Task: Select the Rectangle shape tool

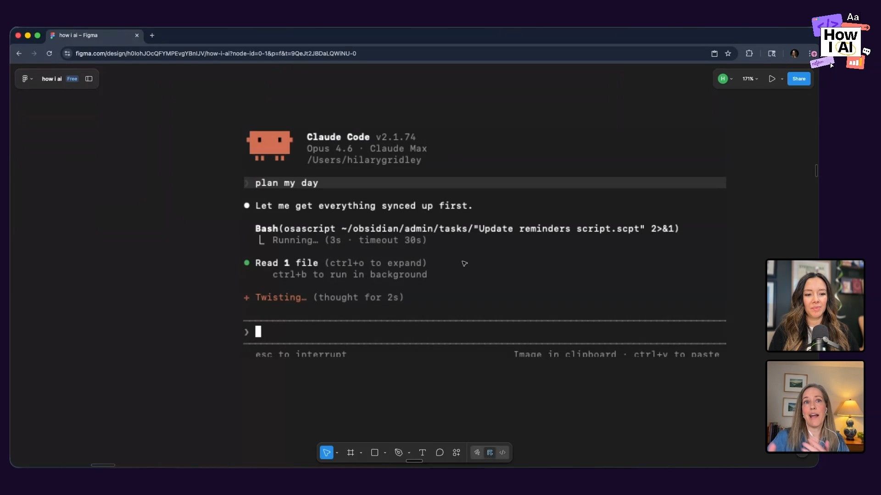Action: [x=374, y=452]
